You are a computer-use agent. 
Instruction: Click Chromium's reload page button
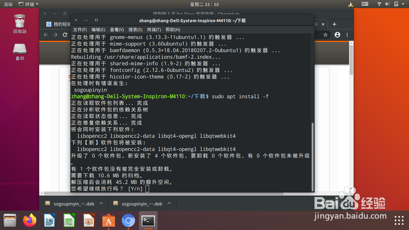65,35
